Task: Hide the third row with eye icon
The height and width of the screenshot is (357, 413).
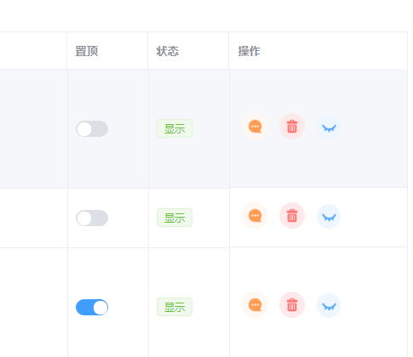Action: pos(329,306)
